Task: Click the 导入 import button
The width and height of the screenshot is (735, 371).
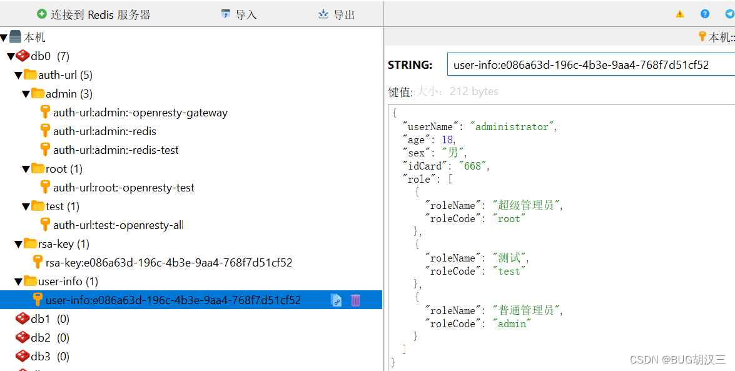Action: [x=238, y=14]
